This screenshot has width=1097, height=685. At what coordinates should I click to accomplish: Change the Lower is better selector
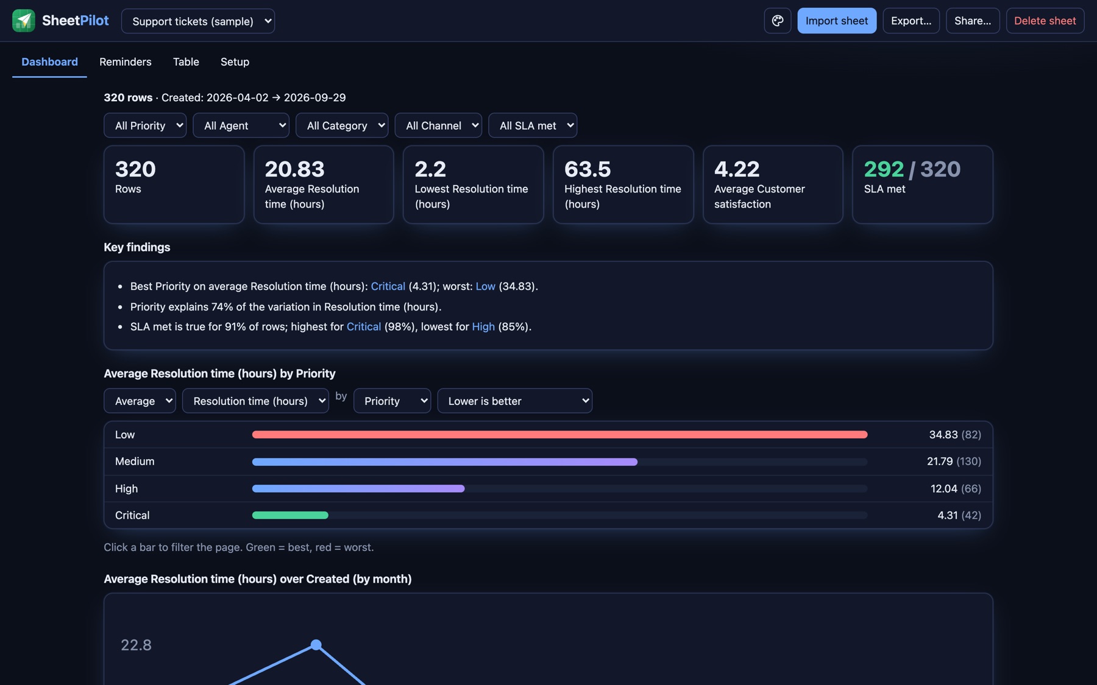click(x=514, y=401)
